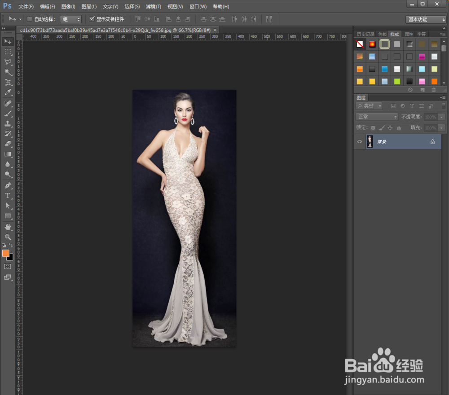449x395 pixels.
Task: Select the Polygonal Lasso tool
Action: (8, 62)
